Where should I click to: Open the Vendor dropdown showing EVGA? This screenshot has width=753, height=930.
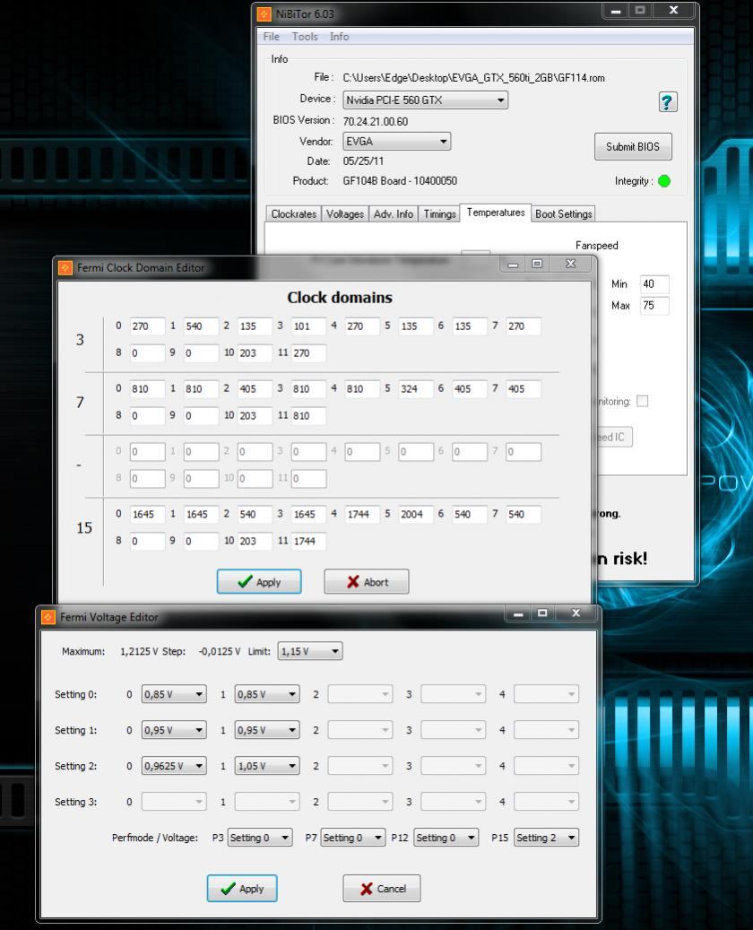(396, 141)
